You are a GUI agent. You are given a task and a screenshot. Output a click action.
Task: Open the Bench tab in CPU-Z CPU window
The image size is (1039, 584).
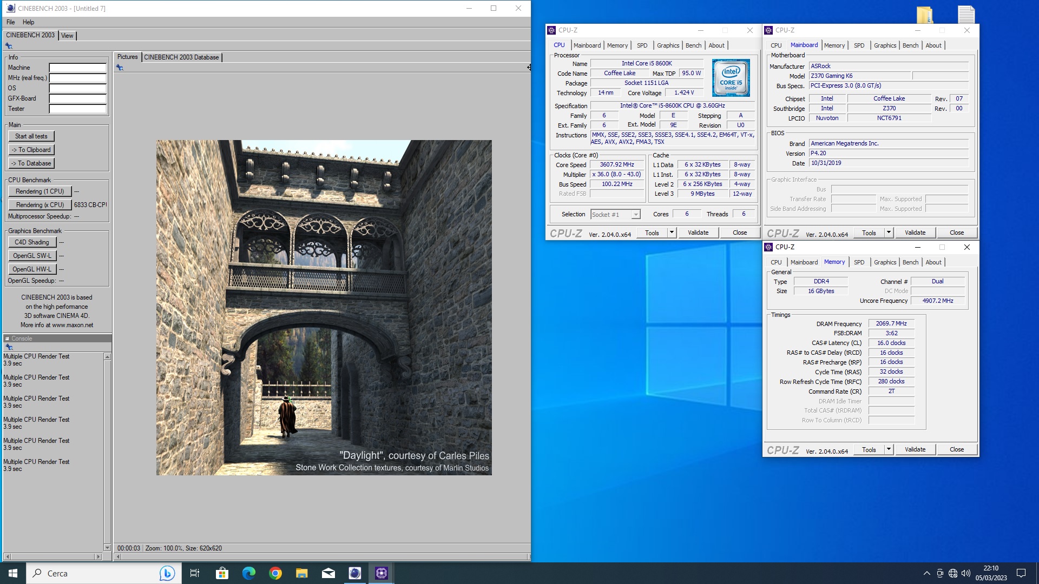693,45
